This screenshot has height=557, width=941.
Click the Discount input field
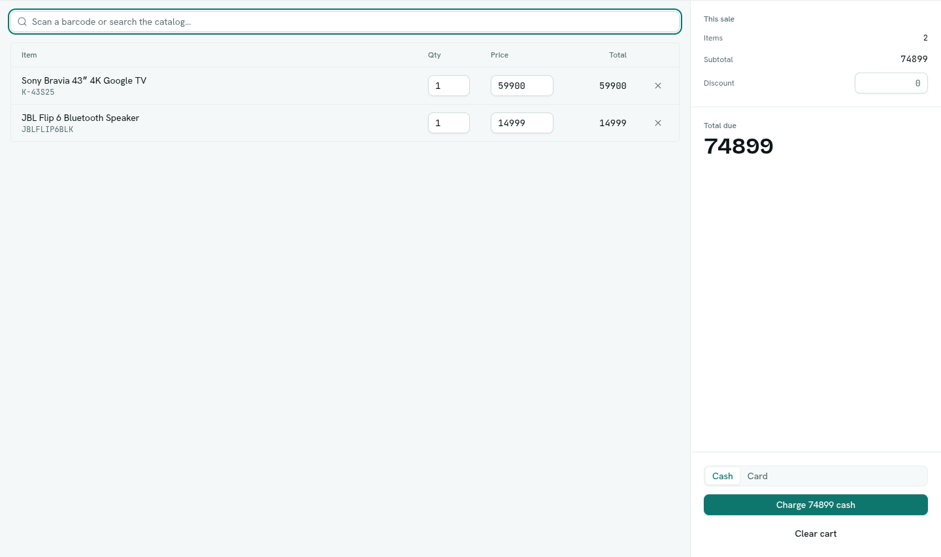tap(891, 83)
